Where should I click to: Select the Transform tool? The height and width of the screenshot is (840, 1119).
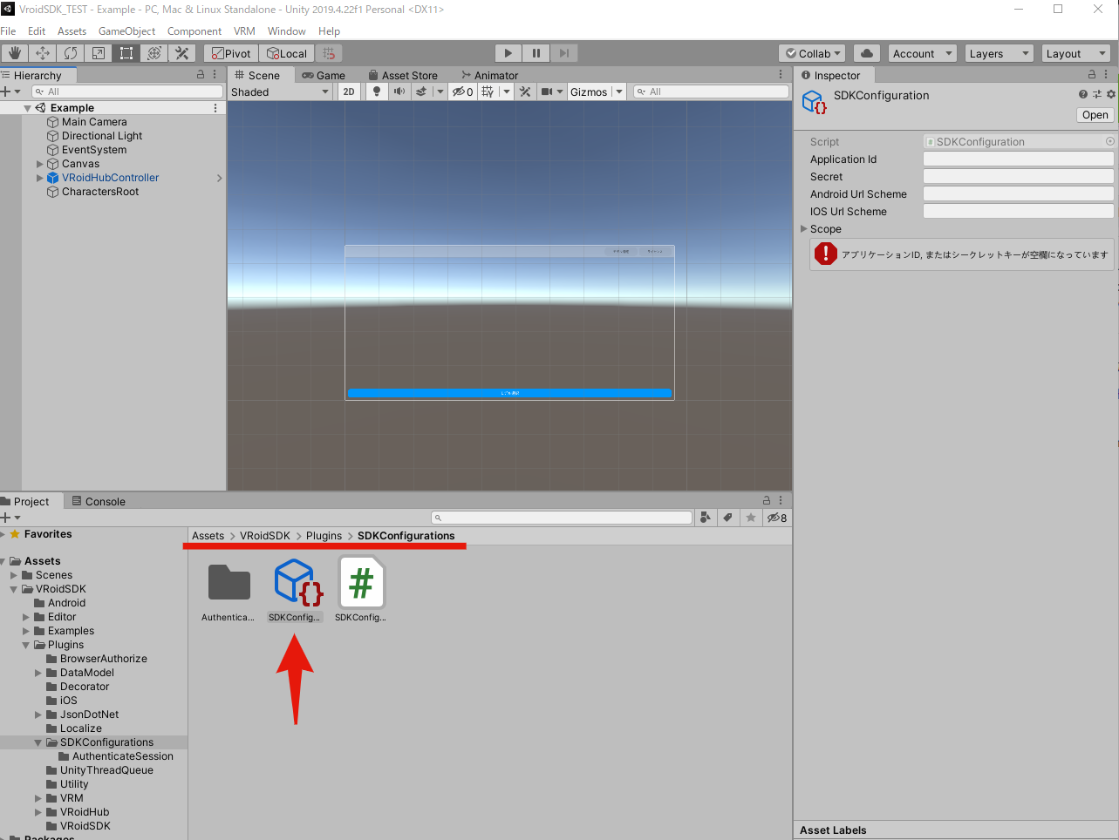click(154, 53)
